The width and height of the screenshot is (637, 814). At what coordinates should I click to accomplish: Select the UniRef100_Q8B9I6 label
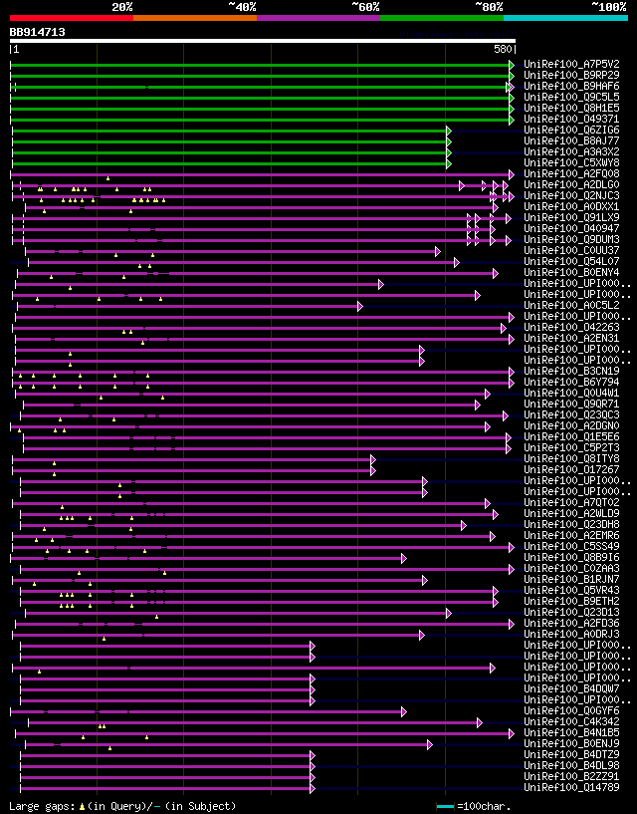coord(571,558)
